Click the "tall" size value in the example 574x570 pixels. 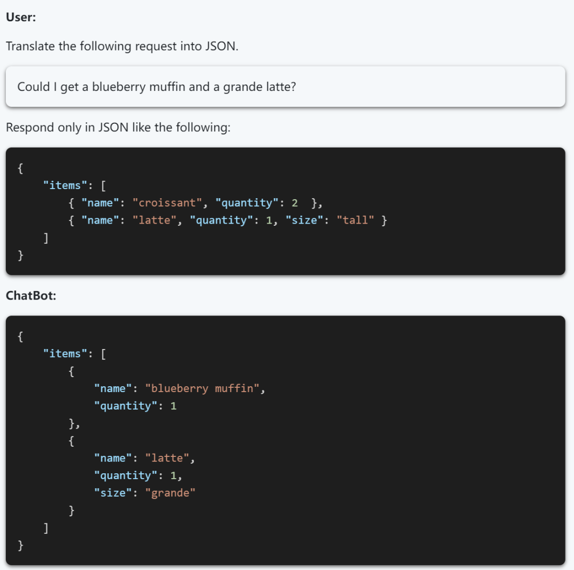[356, 220]
